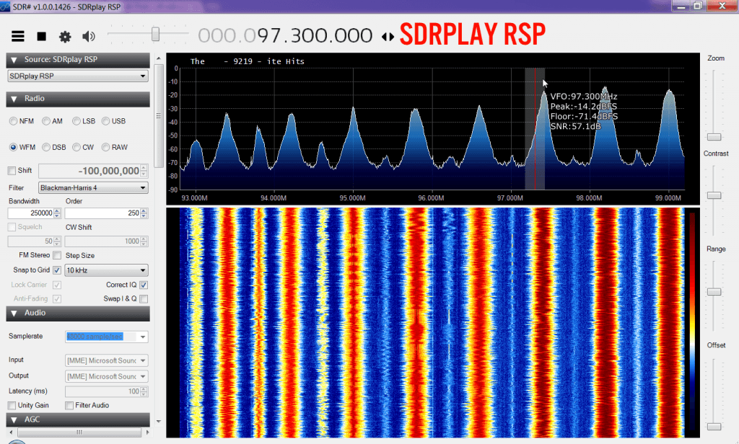Open the hamburger main menu
739x444 pixels.
click(19, 36)
